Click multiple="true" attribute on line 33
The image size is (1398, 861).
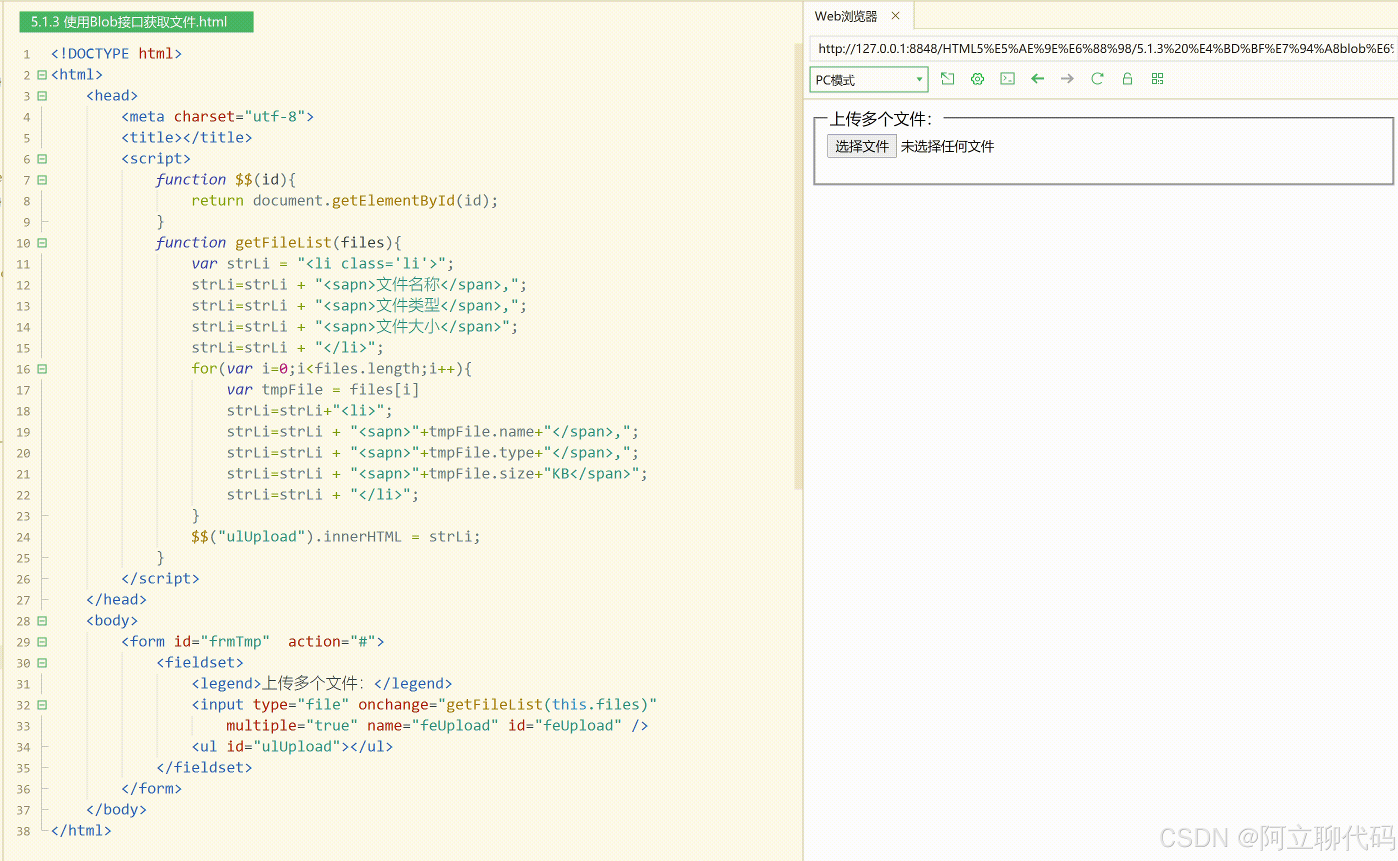(x=291, y=725)
